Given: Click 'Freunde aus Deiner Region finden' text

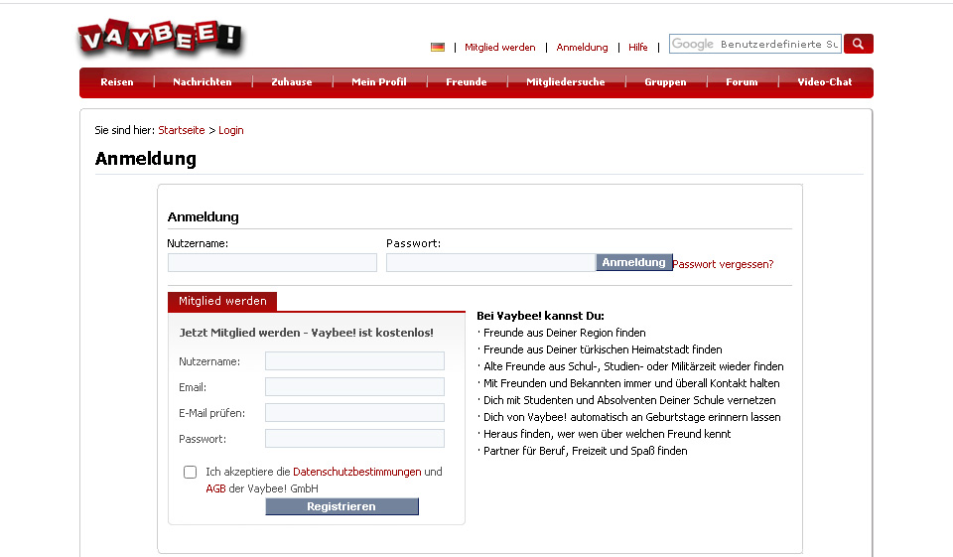Looking at the screenshot, I should pos(565,333).
